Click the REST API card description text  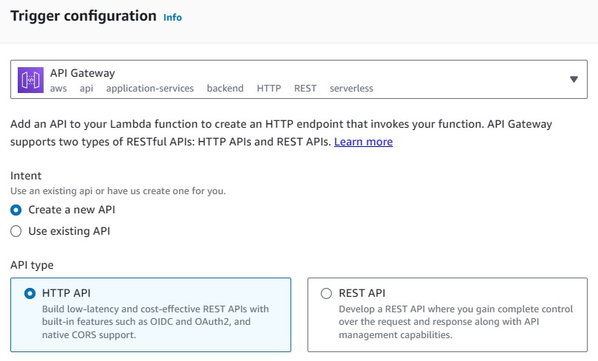[x=454, y=322]
